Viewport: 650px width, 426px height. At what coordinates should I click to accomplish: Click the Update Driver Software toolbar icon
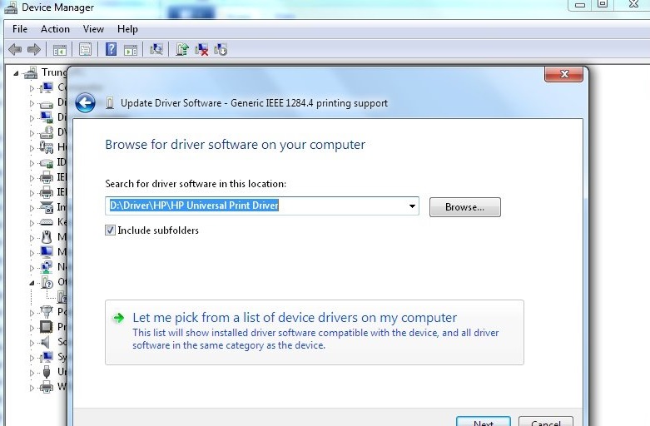[x=182, y=50]
